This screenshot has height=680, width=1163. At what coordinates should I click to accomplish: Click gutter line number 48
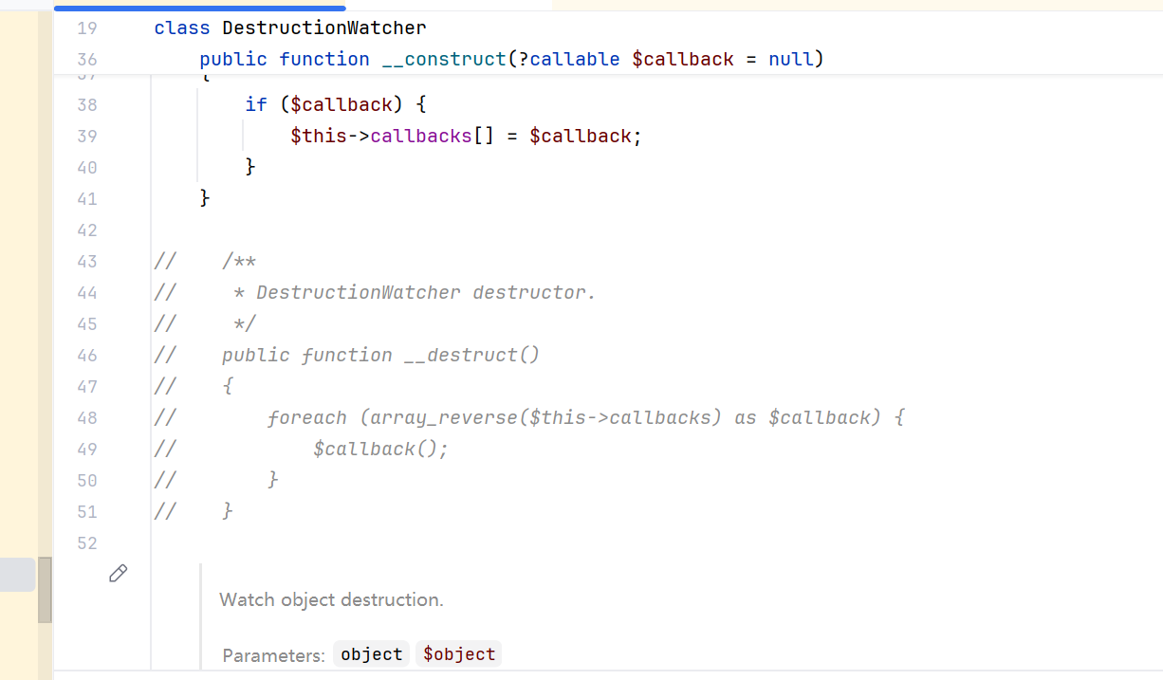[x=87, y=417]
